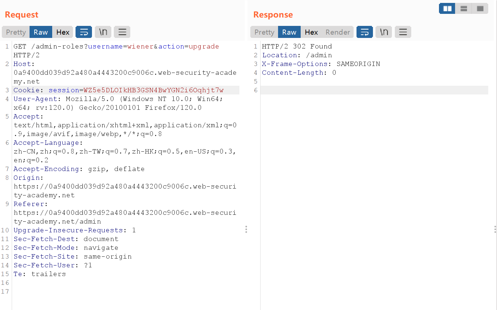Show non-printable characters in Request panel
Screen dimensions: 497x310
pyautogui.click(x=103, y=32)
